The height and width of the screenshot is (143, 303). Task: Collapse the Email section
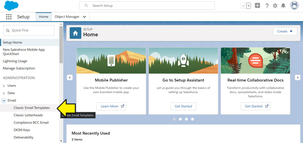coord(4,101)
